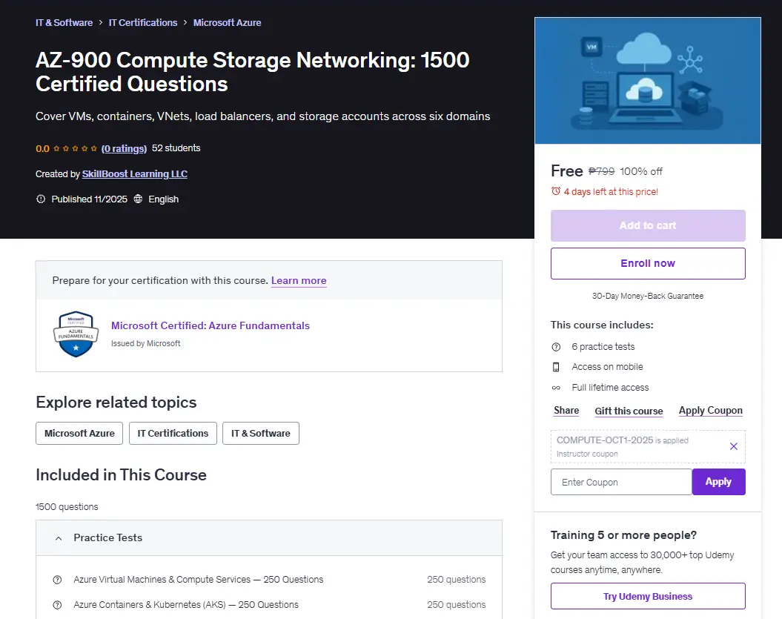Open the (0 ratings) link
Screen dimensions: 782x619
click(124, 148)
